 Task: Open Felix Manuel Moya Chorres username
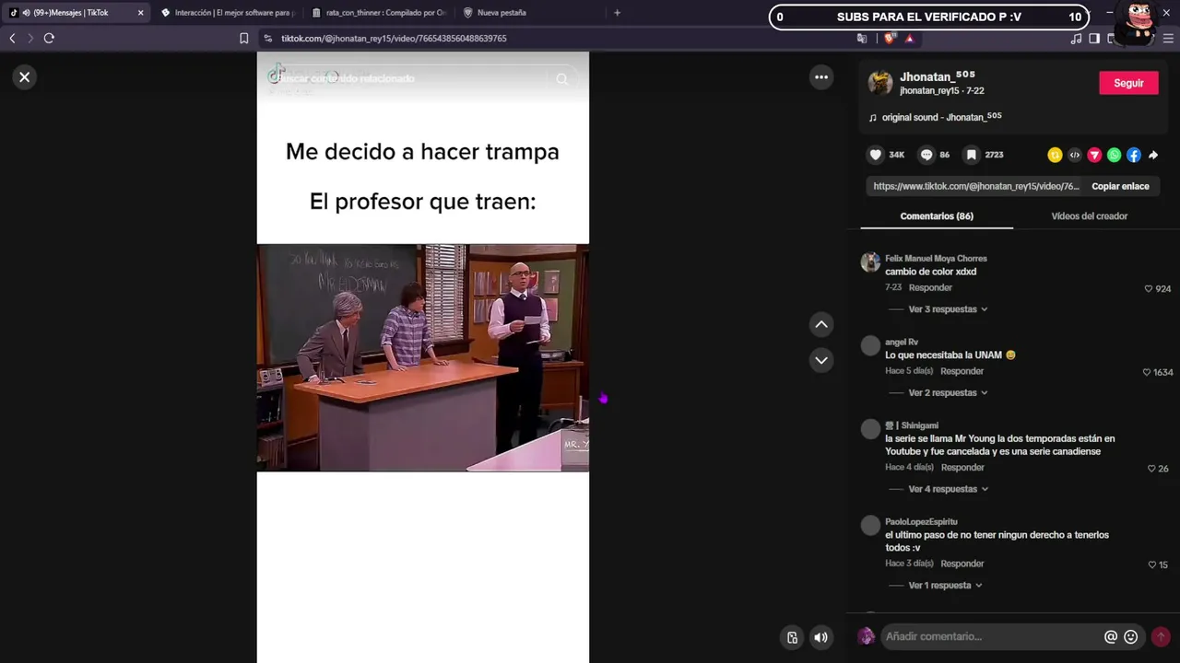[936, 259]
